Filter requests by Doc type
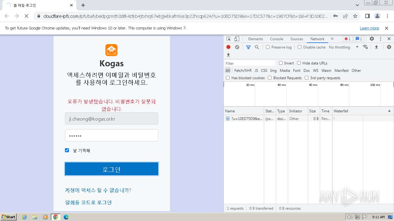394x221 pixels. (x=307, y=71)
